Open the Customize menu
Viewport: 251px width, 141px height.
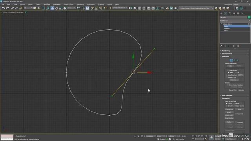pyautogui.click(x=91, y=4)
